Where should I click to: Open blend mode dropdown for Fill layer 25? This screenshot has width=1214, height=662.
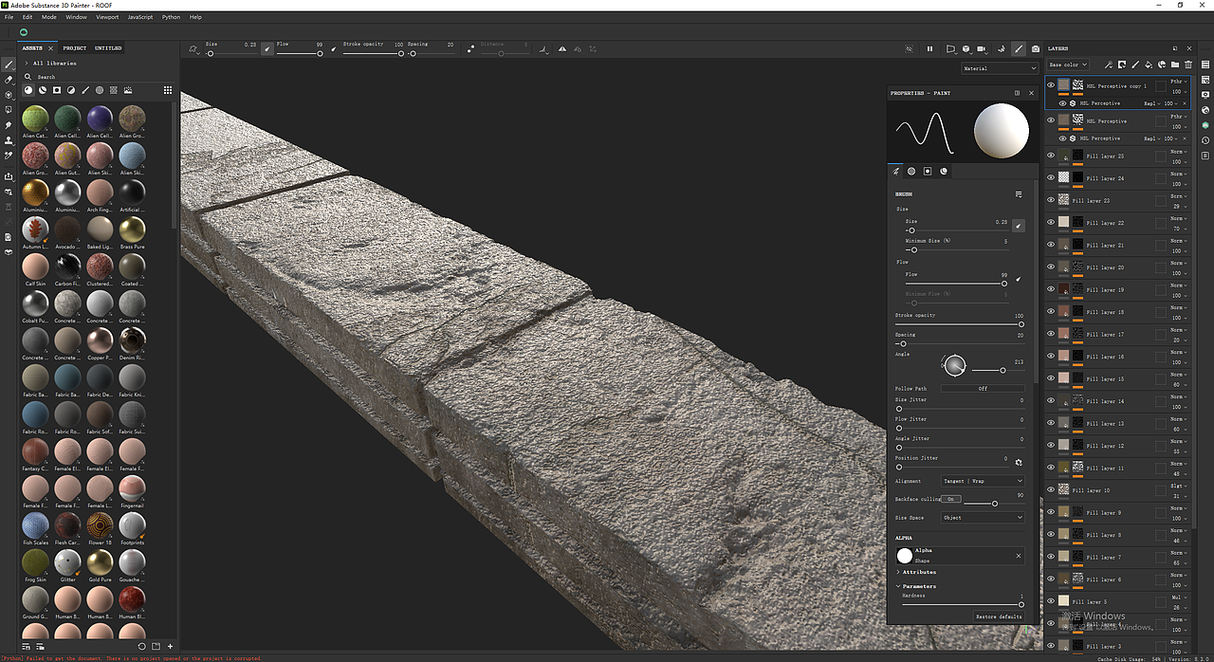click(1178, 152)
